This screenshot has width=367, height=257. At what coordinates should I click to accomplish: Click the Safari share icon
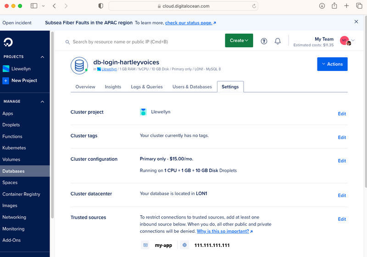click(334, 5)
